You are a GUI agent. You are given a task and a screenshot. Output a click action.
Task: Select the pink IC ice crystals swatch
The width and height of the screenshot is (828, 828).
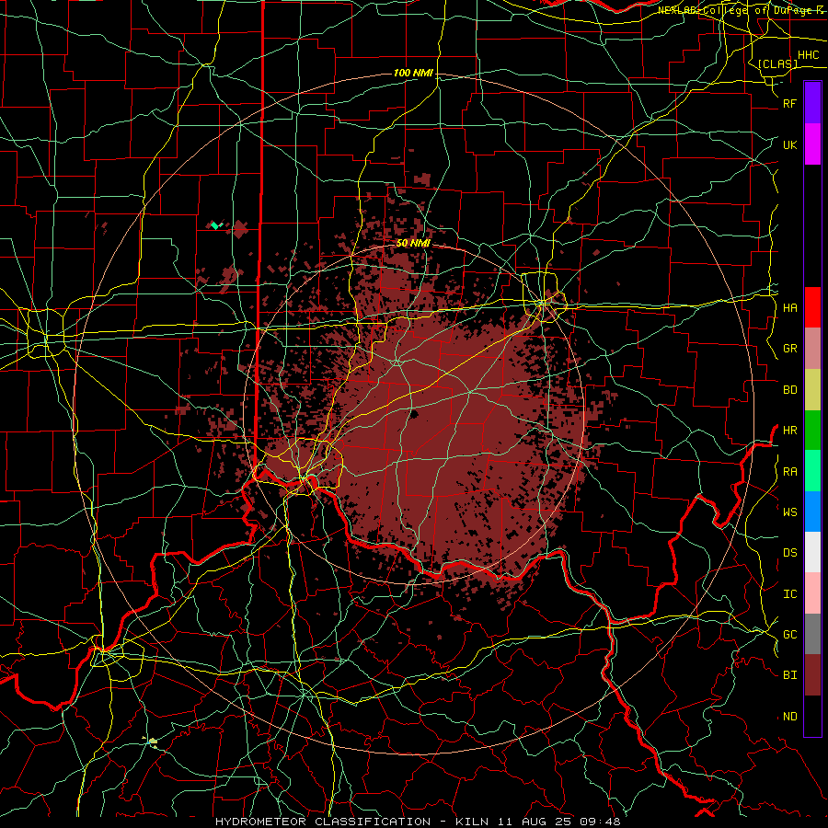812,593
